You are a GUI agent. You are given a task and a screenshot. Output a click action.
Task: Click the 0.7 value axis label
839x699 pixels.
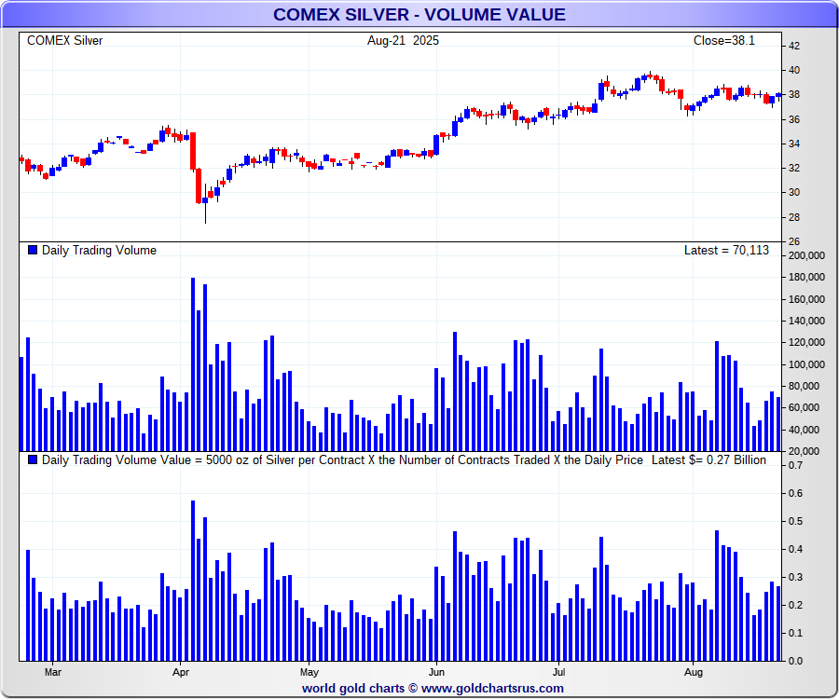tap(794, 465)
